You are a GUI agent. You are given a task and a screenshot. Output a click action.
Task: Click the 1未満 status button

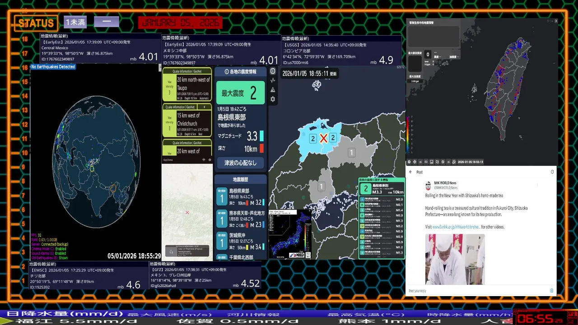[75, 22]
